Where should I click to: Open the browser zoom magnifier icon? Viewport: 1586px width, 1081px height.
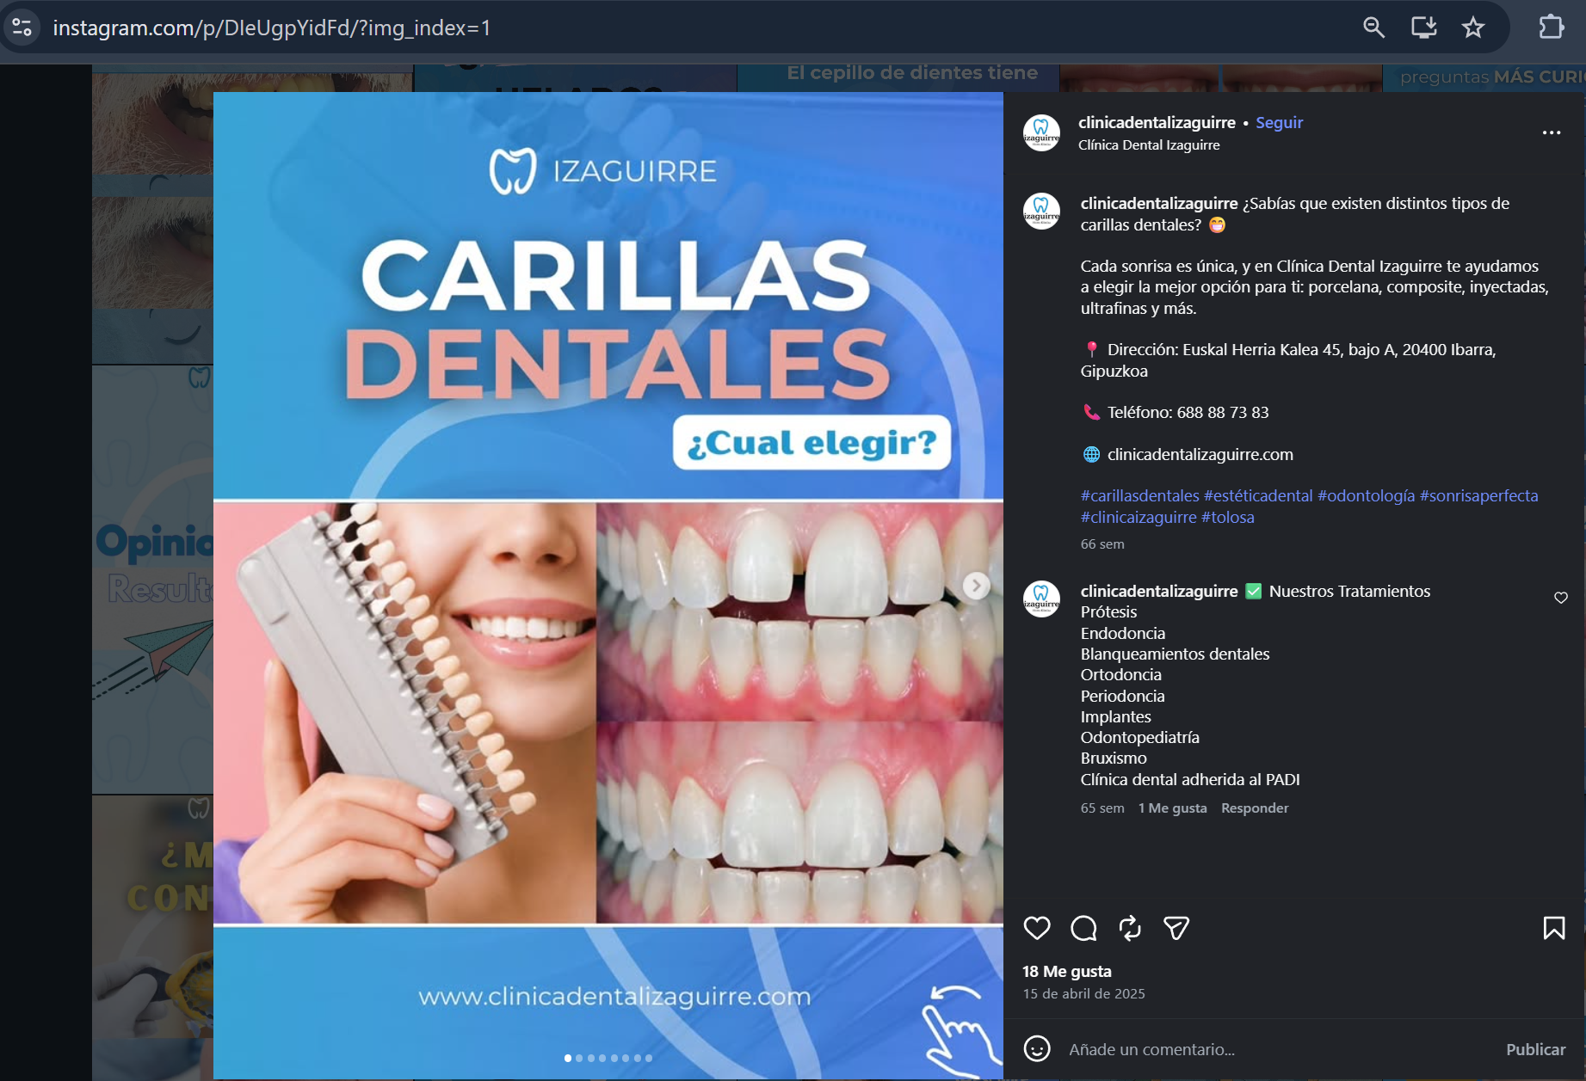pos(1373,28)
